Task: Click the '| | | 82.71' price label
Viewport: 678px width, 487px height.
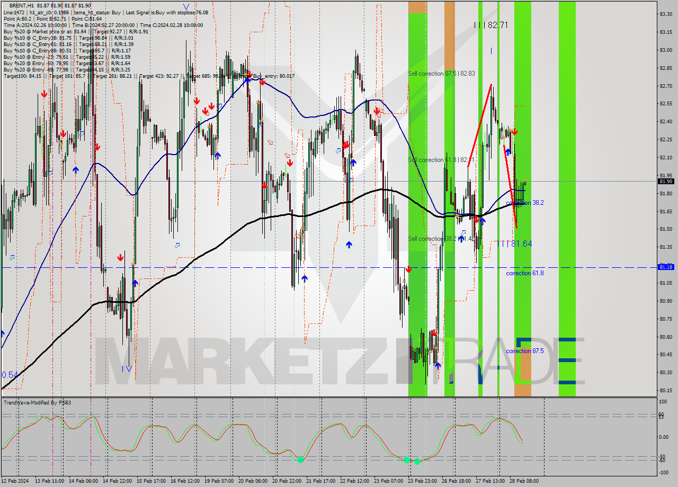Action: coord(491,25)
